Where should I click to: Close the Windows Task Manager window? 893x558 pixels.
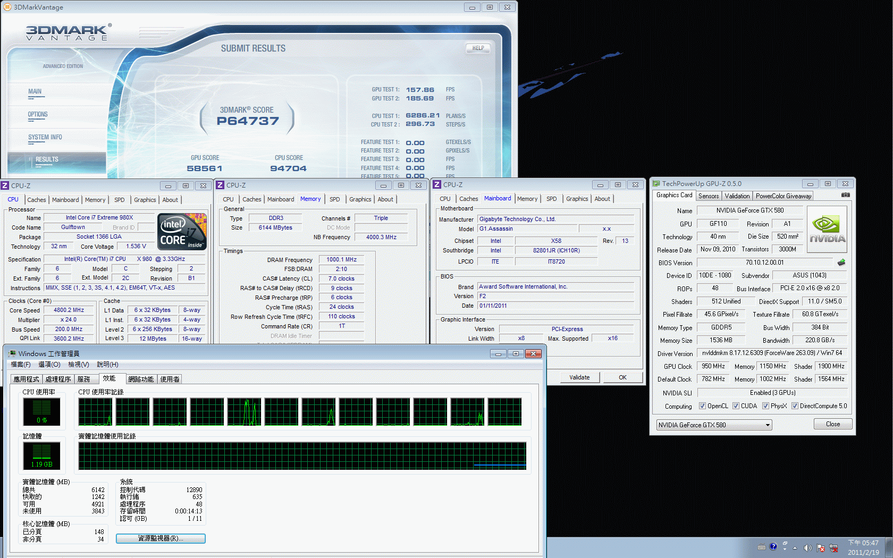click(533, 353)
